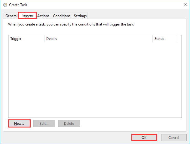190x144 pixels.
Task: Click the Create Task clock icon
Action: point(5,5)
